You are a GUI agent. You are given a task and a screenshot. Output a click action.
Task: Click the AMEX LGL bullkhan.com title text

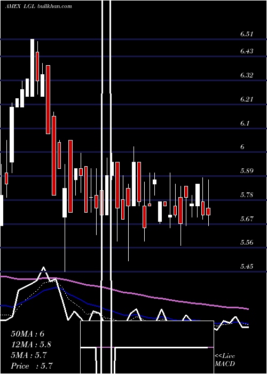(x=38, y=6)
